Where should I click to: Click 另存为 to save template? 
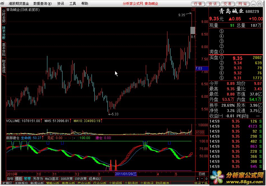point(38,178)
